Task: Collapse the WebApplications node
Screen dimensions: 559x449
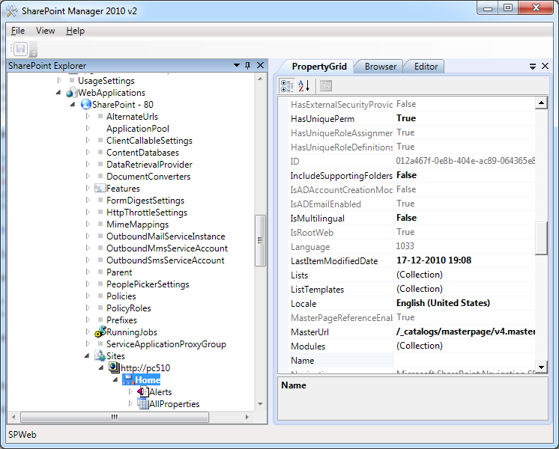Action: [58, 93]
